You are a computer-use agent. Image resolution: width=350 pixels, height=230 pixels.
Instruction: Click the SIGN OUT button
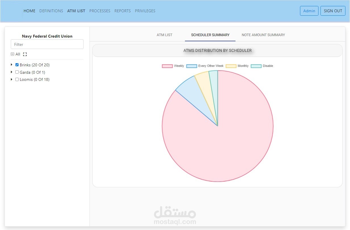333,11
